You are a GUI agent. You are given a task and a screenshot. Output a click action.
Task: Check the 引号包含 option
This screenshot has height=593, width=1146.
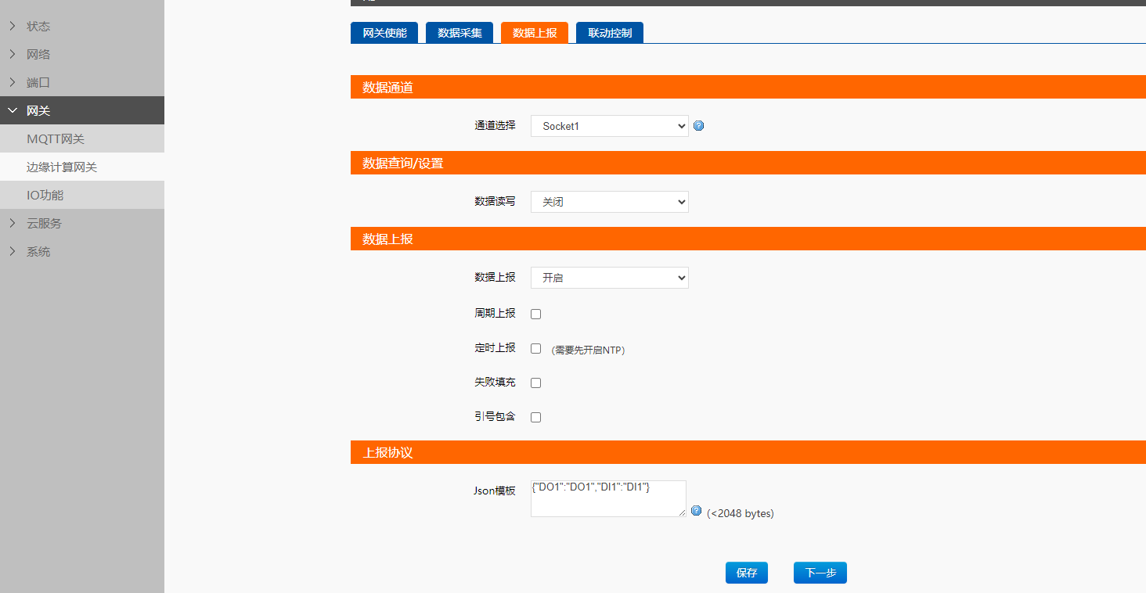pos(536,417)
